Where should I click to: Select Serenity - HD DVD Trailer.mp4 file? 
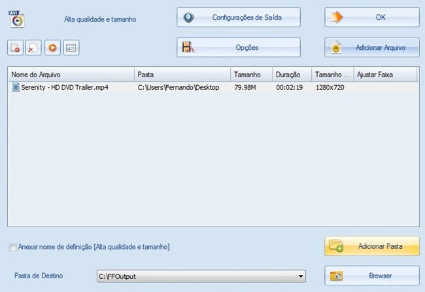click(x=65, y=87)
